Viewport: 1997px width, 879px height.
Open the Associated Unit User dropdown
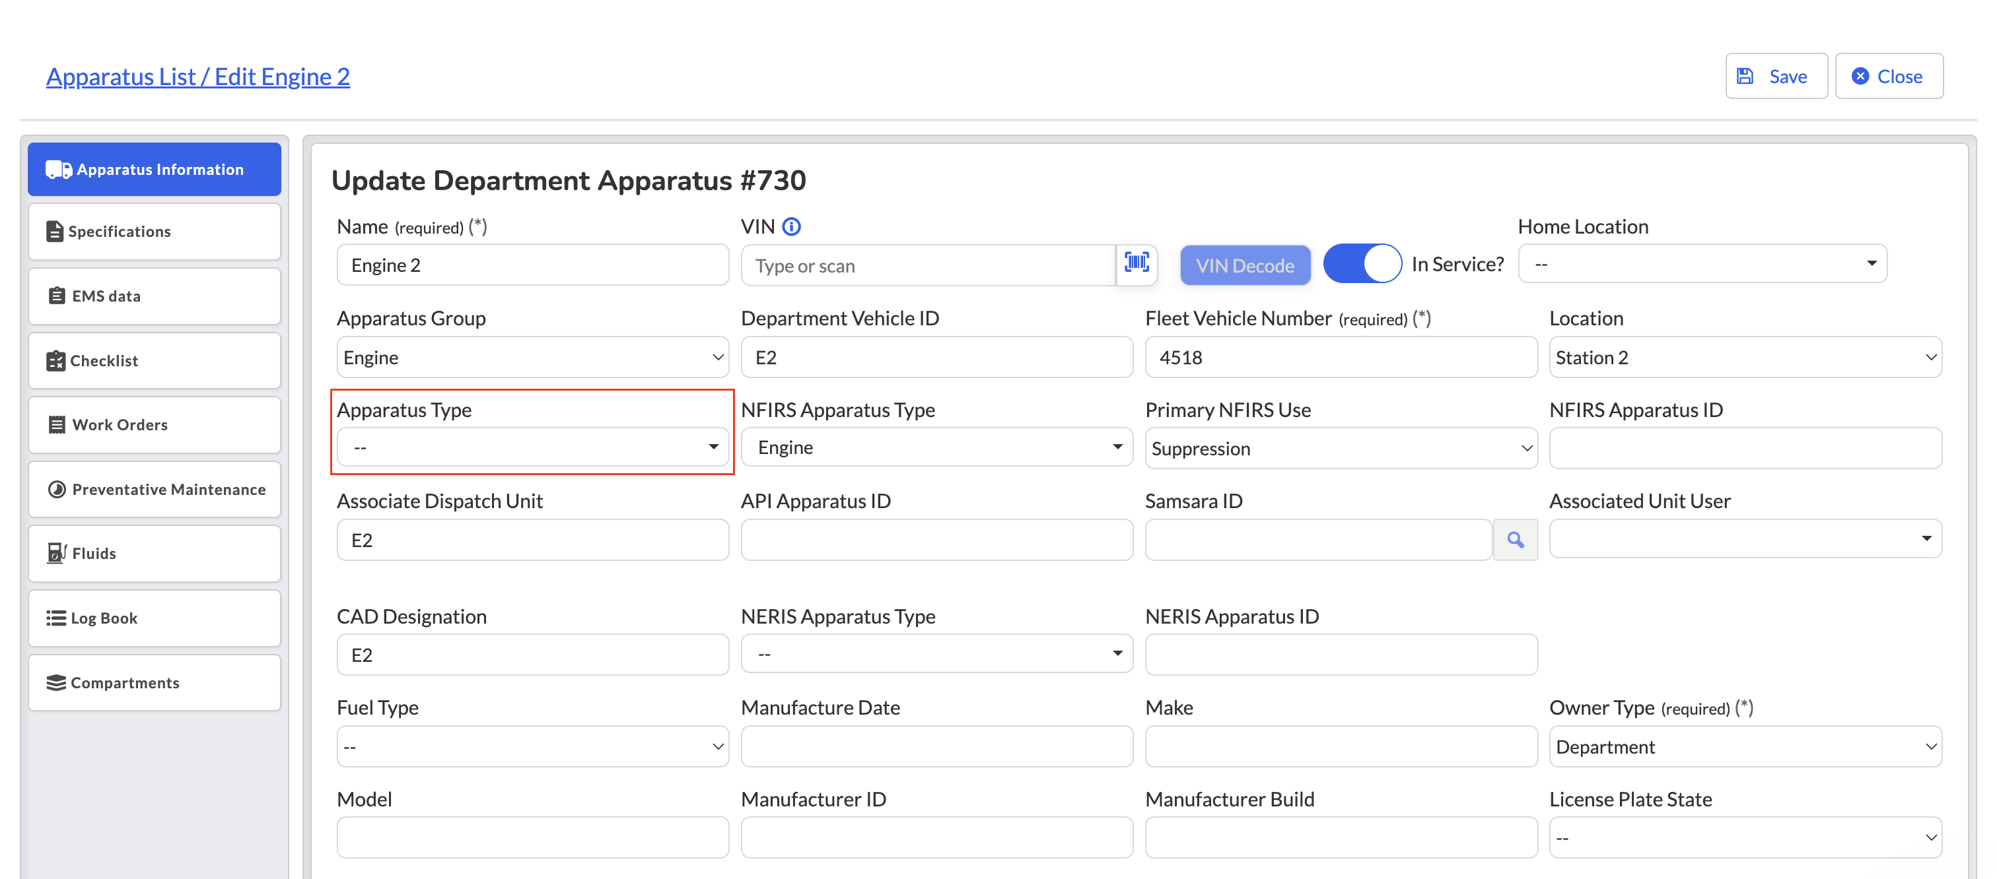coord(1745,539)
